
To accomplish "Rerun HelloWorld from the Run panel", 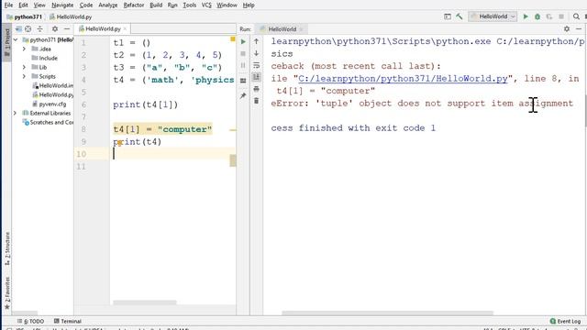I will (243, 41).
